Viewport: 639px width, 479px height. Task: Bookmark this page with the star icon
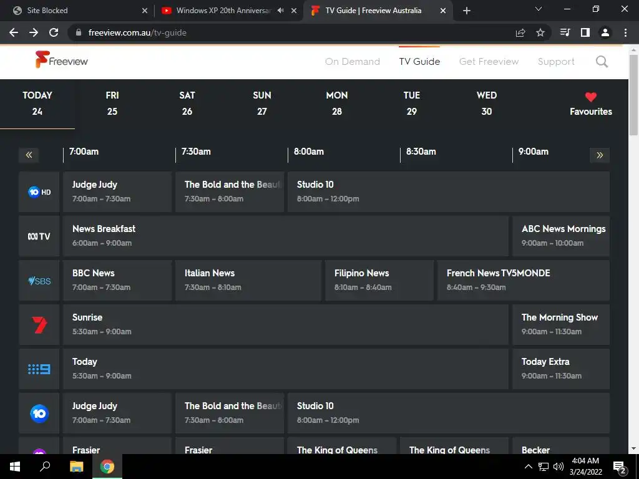pyautogui.click(x=540, y=32)
